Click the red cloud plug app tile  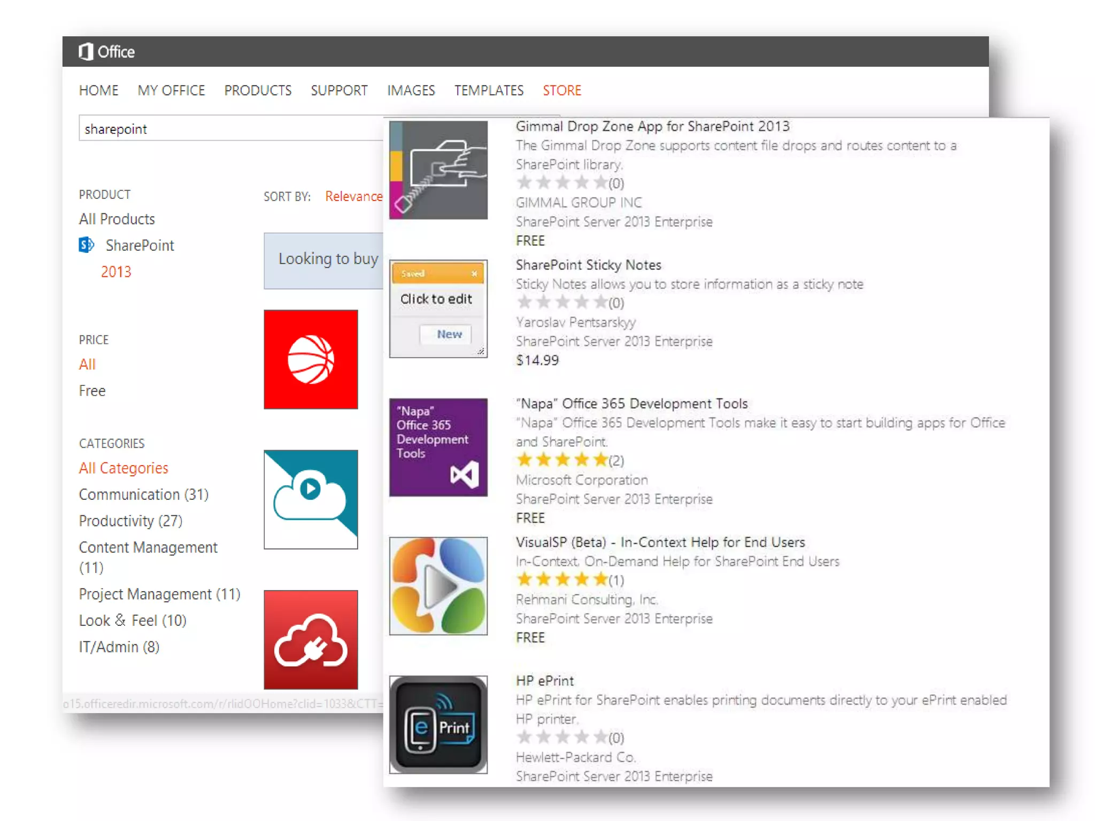pos(311,639)
